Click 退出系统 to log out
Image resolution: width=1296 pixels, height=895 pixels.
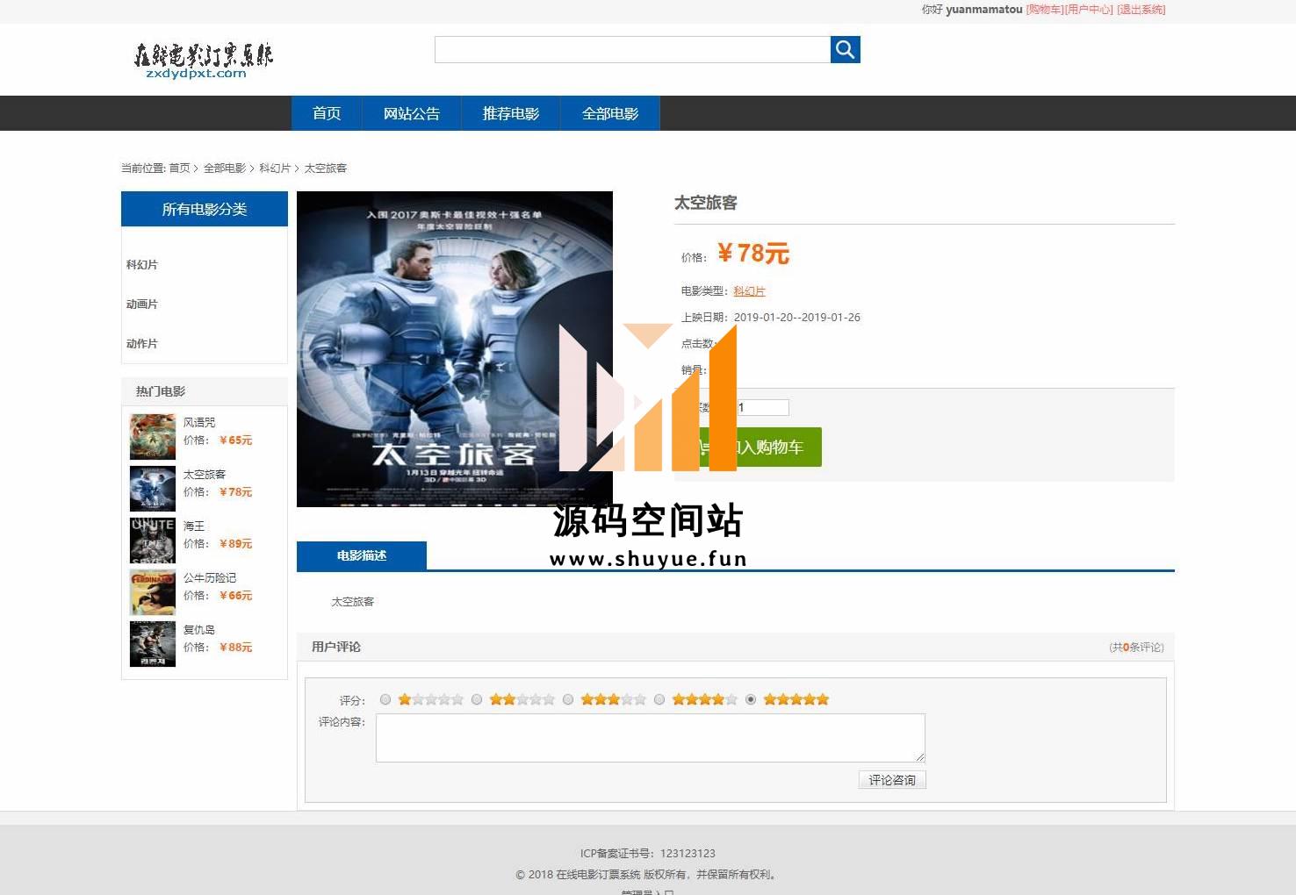click(1141, 10)
